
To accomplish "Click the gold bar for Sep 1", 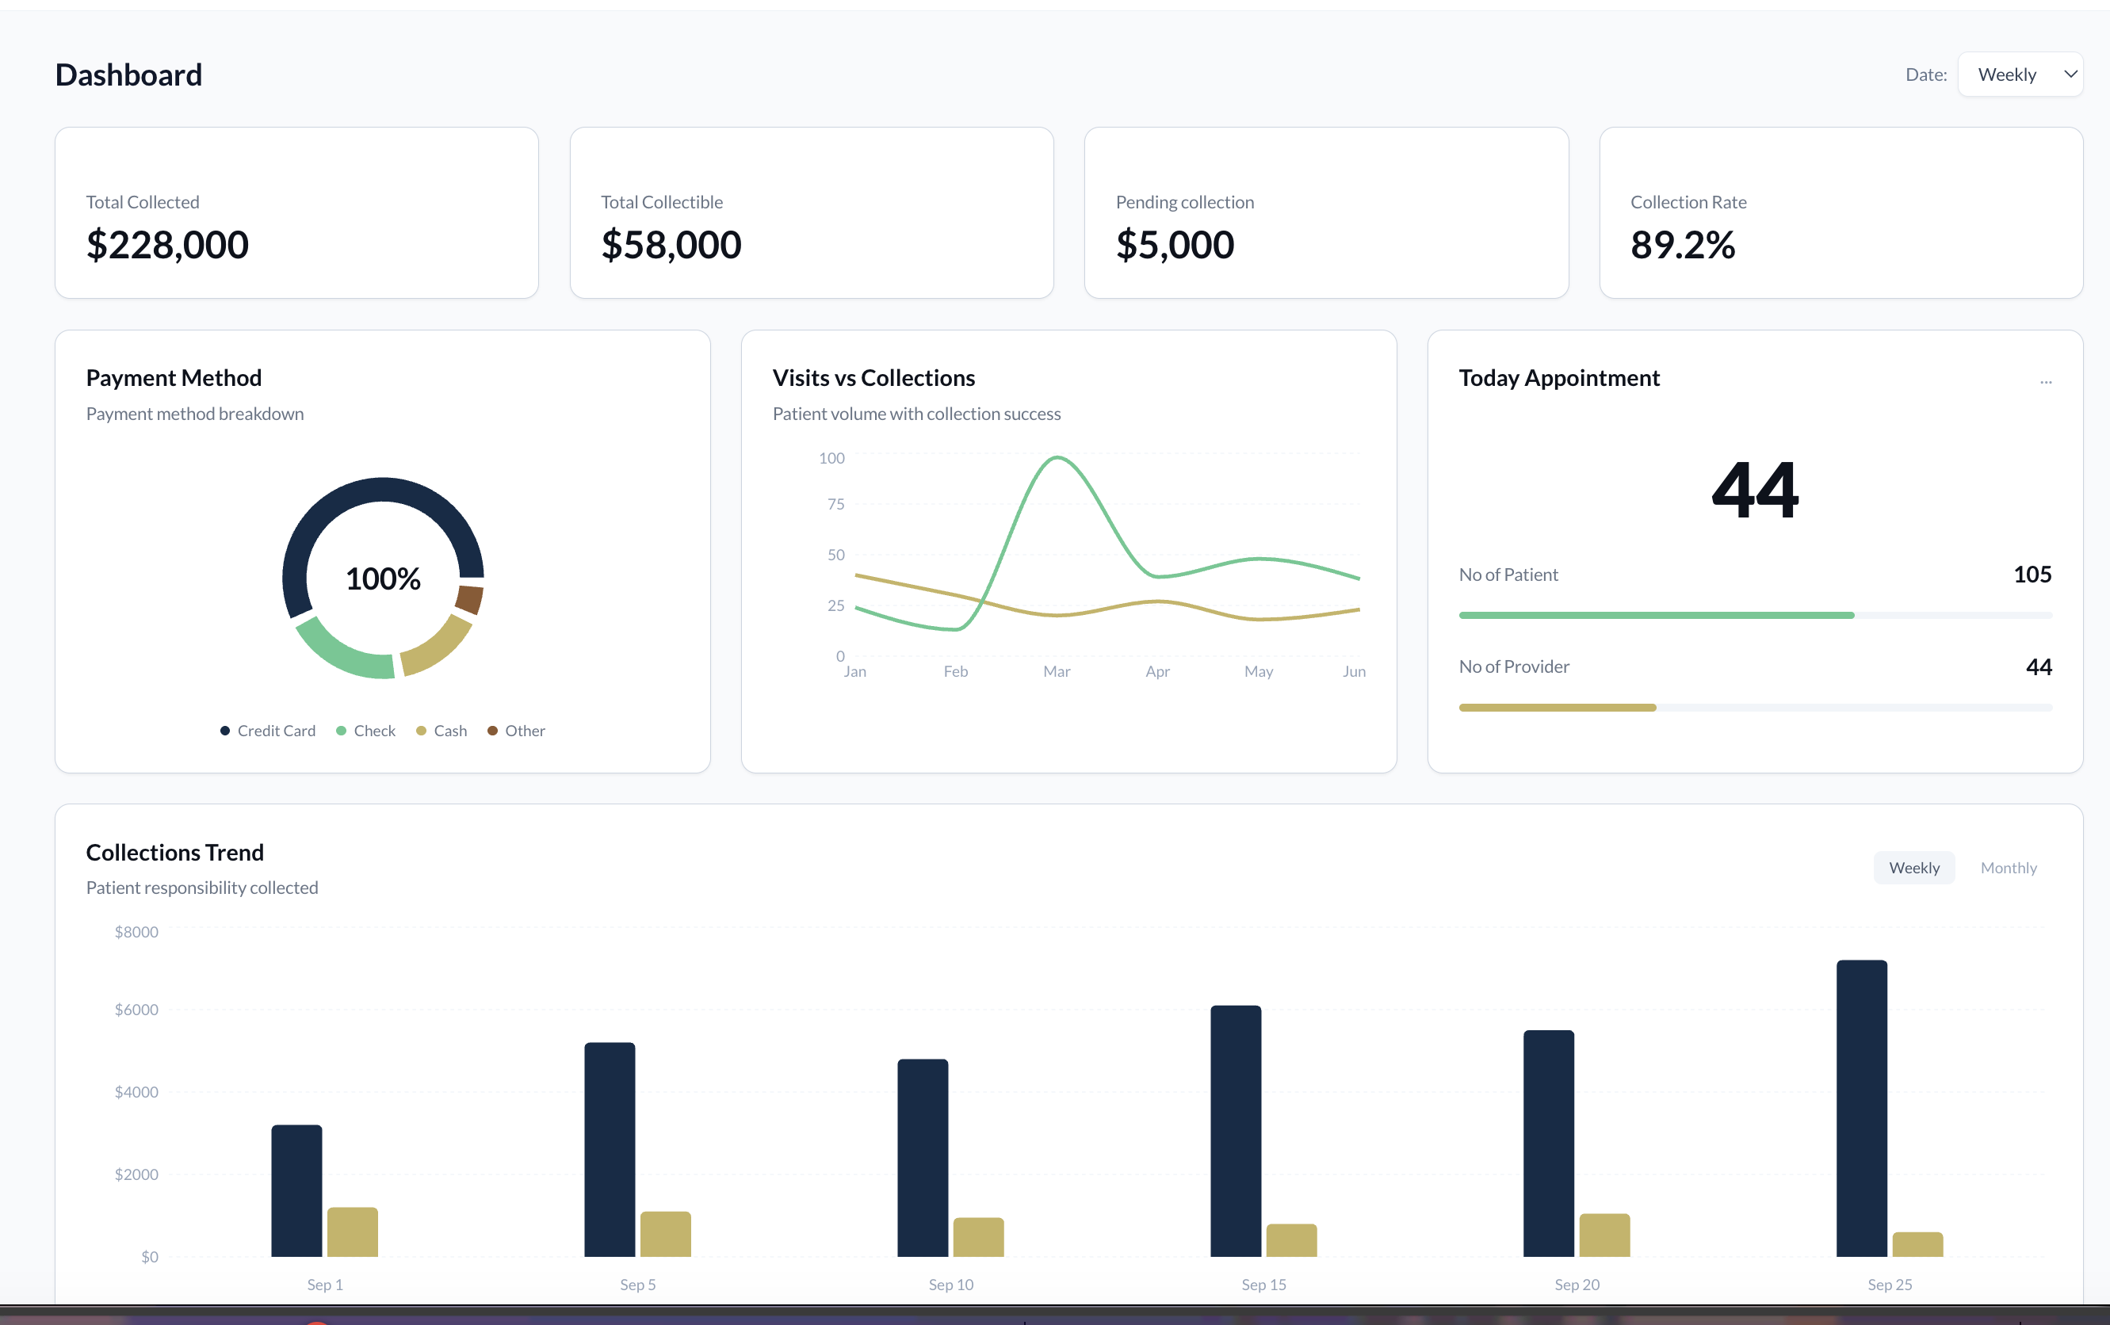I will coord(352,1232).
